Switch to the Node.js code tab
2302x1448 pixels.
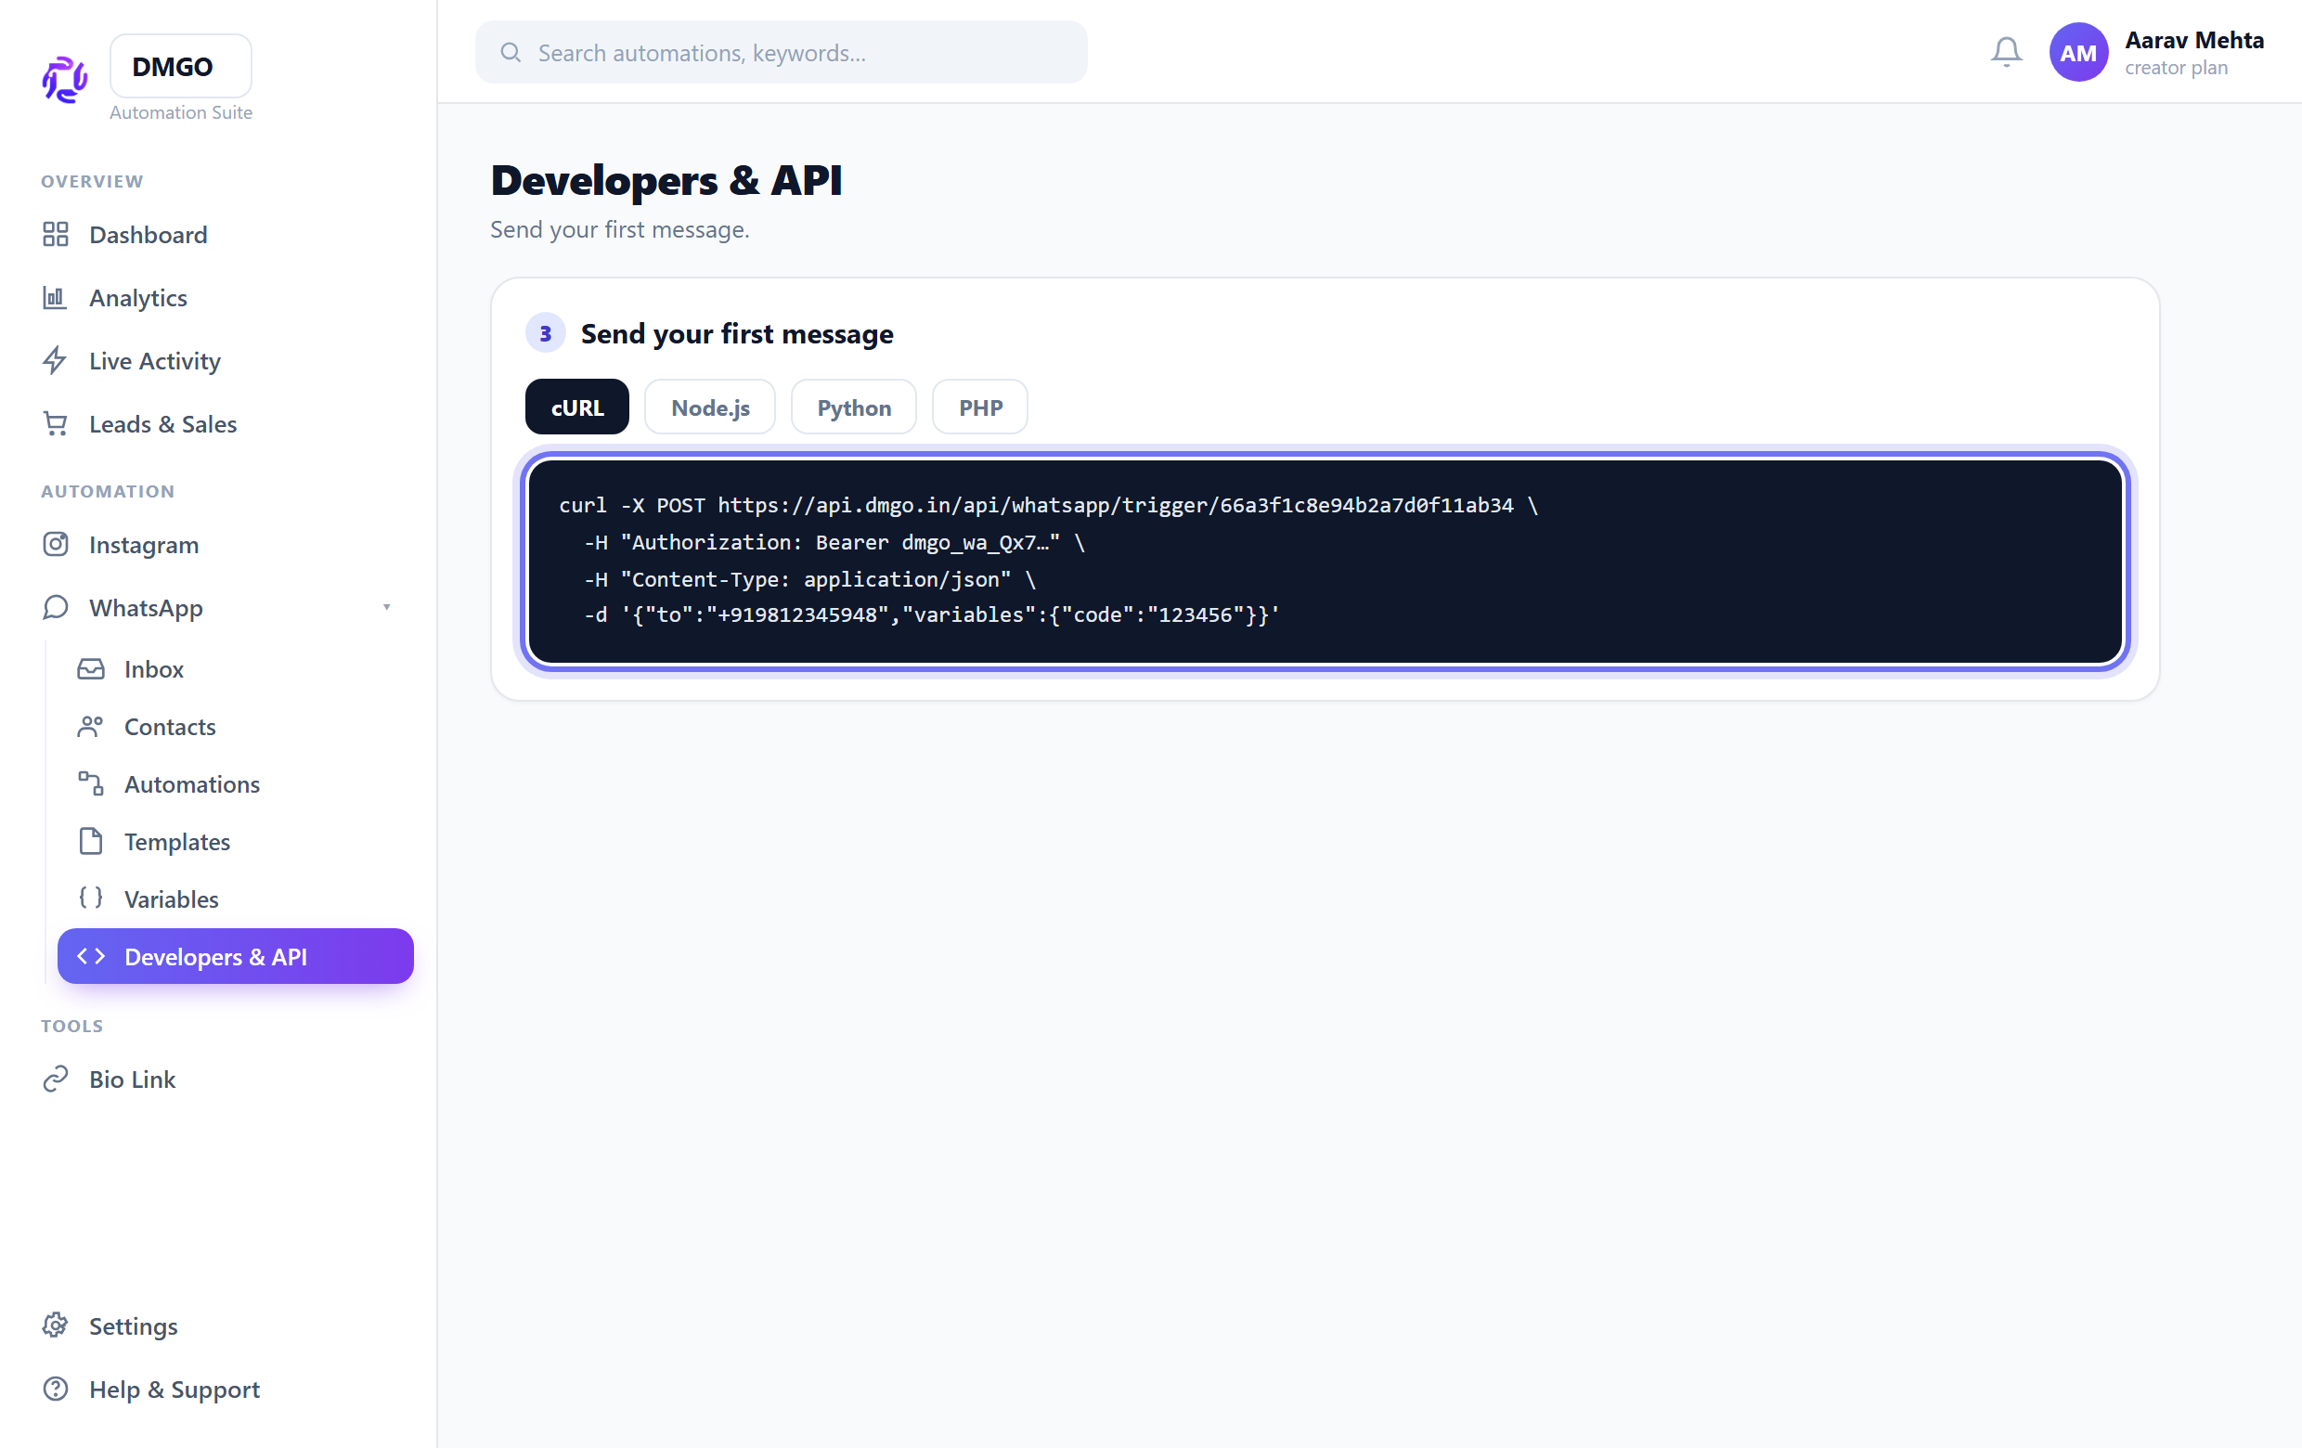click(709, 407)
